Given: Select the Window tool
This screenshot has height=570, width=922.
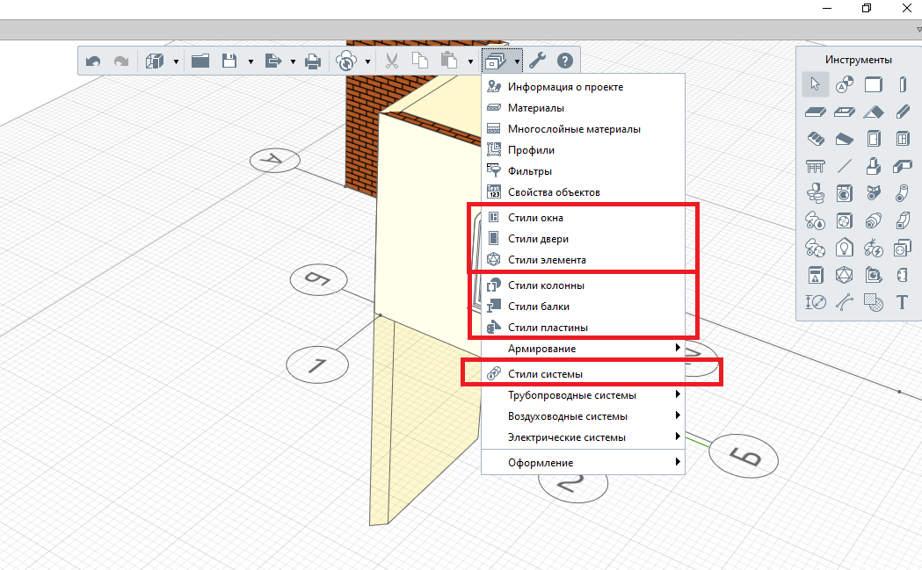Looking at the screenshot, I should pyautogui.click(x=903, y=140).
